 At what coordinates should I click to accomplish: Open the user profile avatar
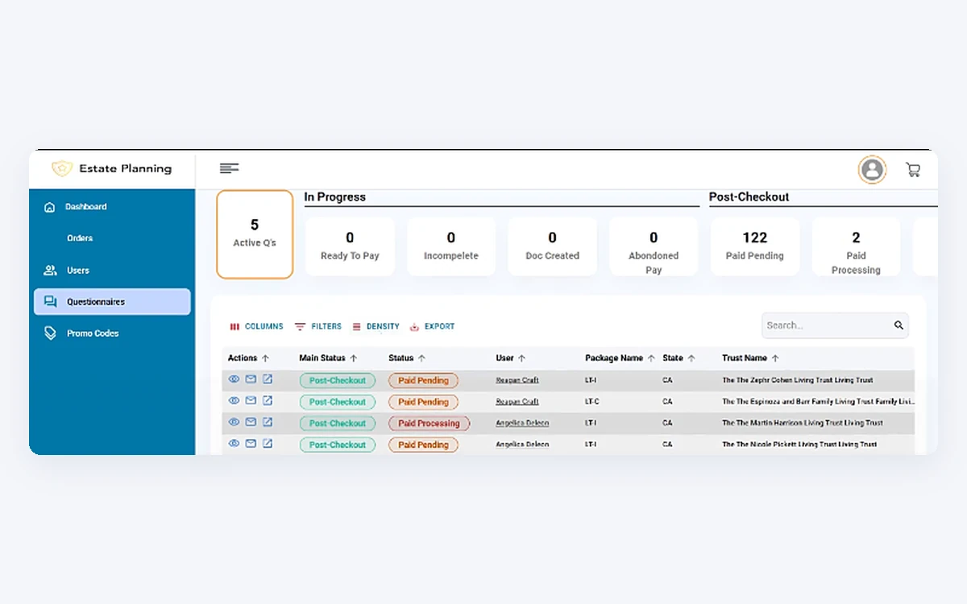[871, 169]
